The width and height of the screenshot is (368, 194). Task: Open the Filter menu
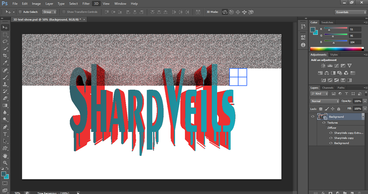[86, 4]
